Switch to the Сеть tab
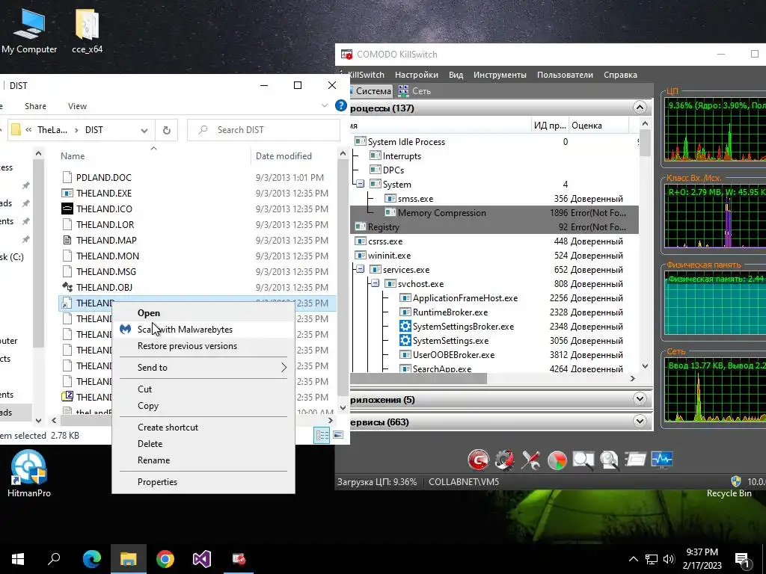The height and width of the screenshot is (574, 766). tap(414, 90)
